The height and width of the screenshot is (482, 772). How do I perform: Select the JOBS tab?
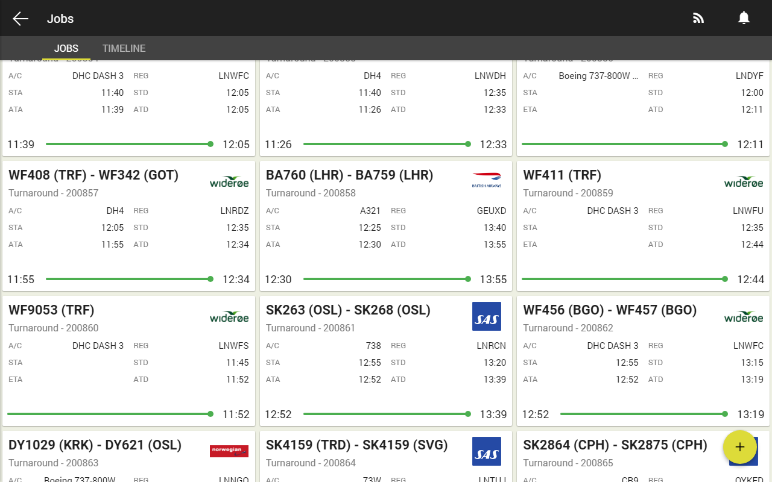(x=66, y=48)
